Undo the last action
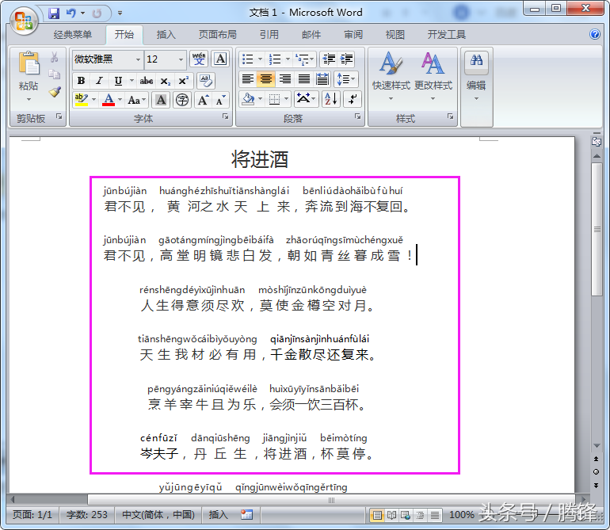 [x=71, y=13]
